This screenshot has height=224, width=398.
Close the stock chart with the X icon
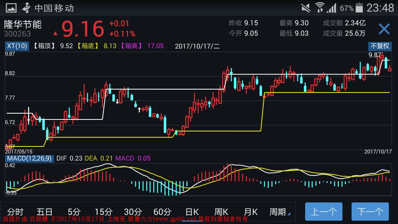pos(384,29)
